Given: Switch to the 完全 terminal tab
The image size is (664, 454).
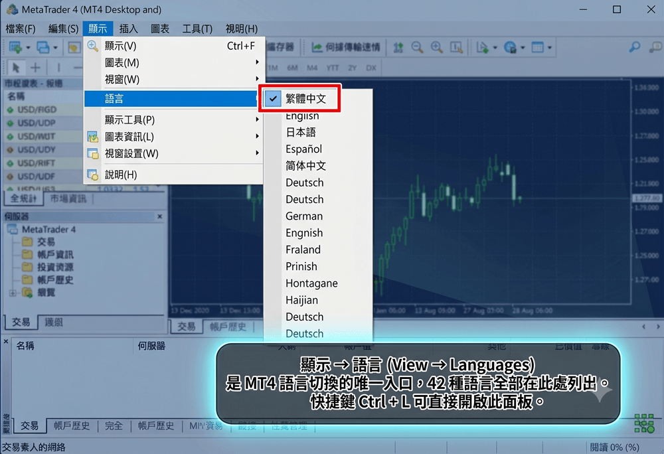Looking at the screenshot, I should coord(114,425).
